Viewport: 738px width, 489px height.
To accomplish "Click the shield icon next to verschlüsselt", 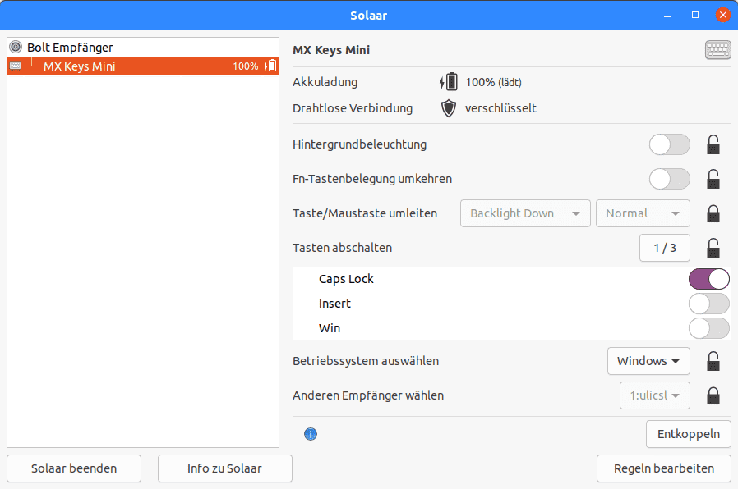I will pos(449,108).
